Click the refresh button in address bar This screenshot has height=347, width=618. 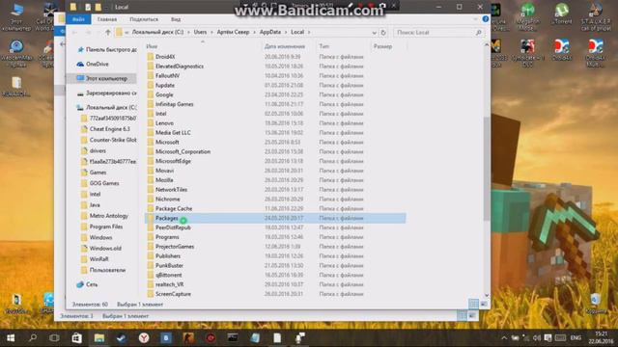coord(383,32)
